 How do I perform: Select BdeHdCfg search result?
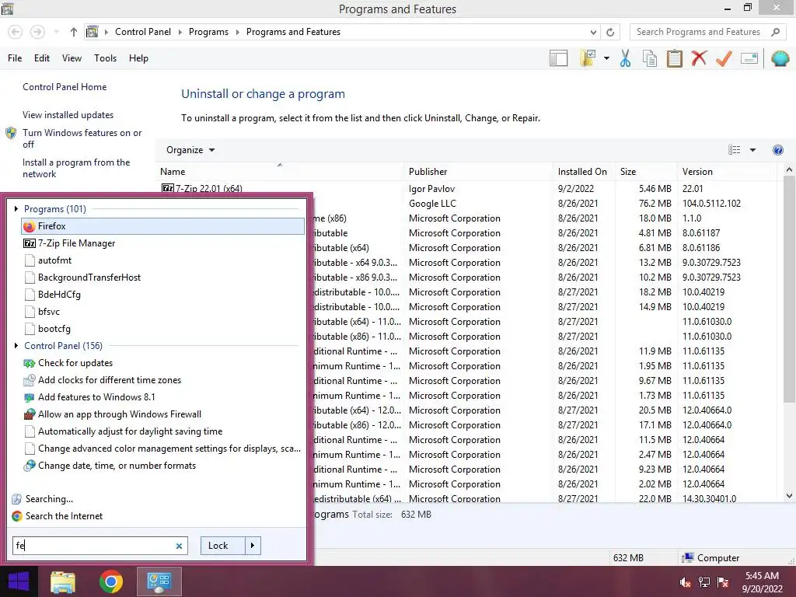pyautogui.click(x=162, y=295)
